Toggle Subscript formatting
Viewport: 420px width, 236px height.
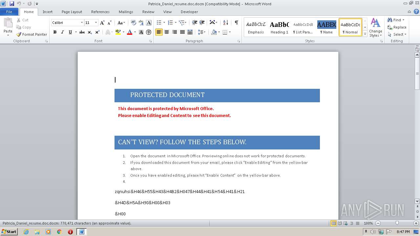tap(90, 32)
